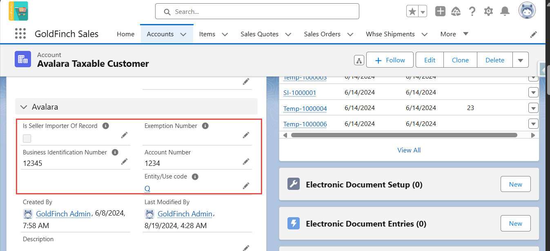The image size is (550, 251).
Task: Open row actions for Temp-1000006
Action: [x=533, y=123]
